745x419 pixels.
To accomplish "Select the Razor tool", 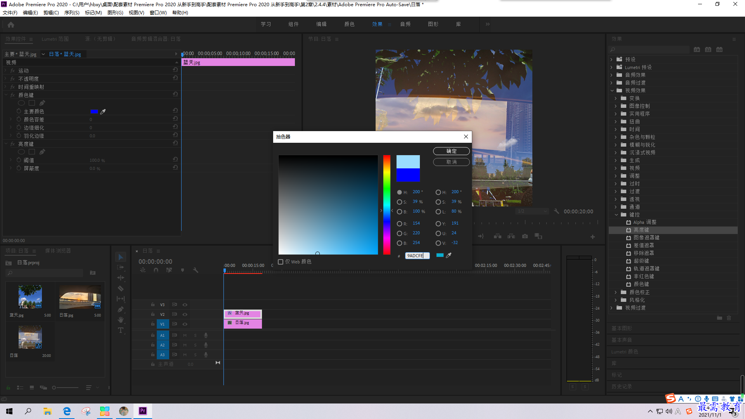I will pyautogui.click(x=120, y=288).
